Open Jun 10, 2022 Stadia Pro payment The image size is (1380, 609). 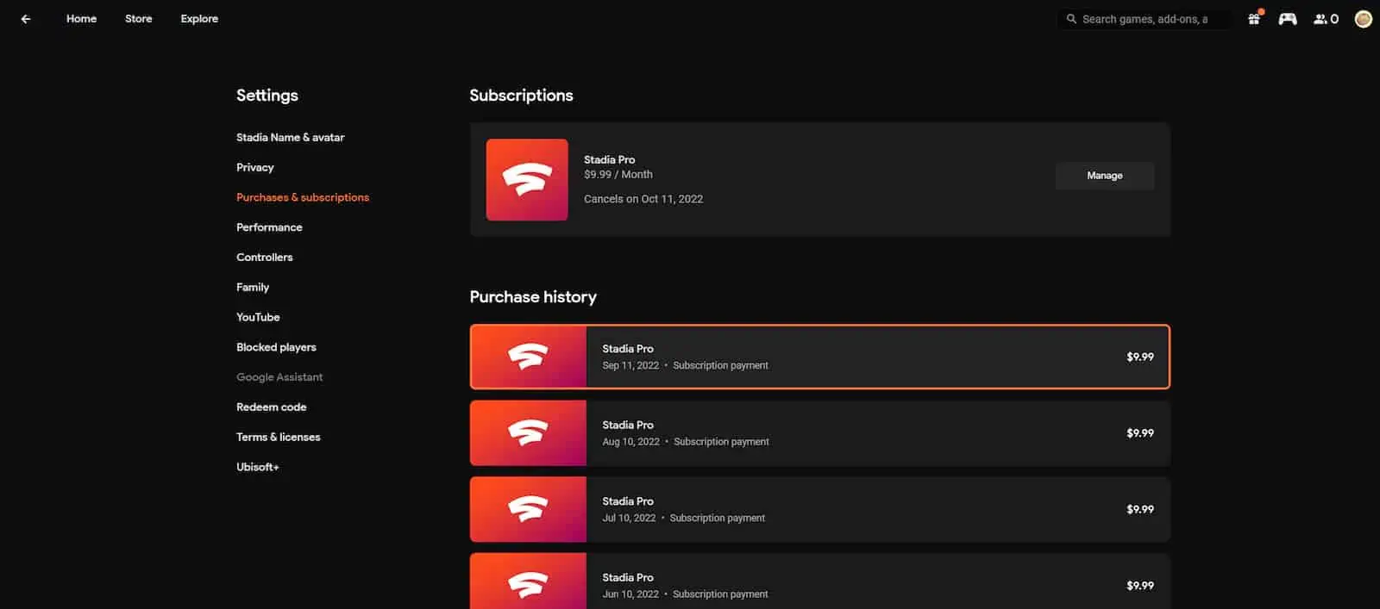pyautogui.click(x=820, y=581)
